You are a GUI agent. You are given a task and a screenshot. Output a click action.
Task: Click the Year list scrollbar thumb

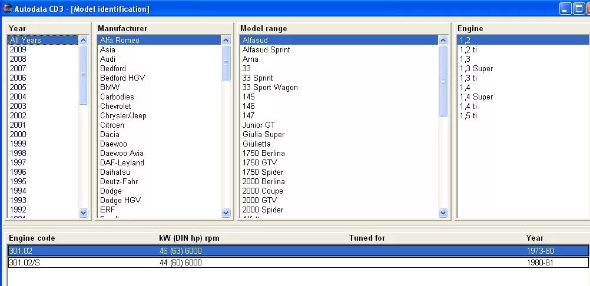pos(83,75)
